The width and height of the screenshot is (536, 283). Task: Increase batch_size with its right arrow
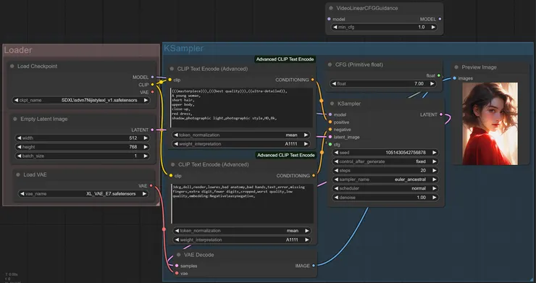pos(146,156)
